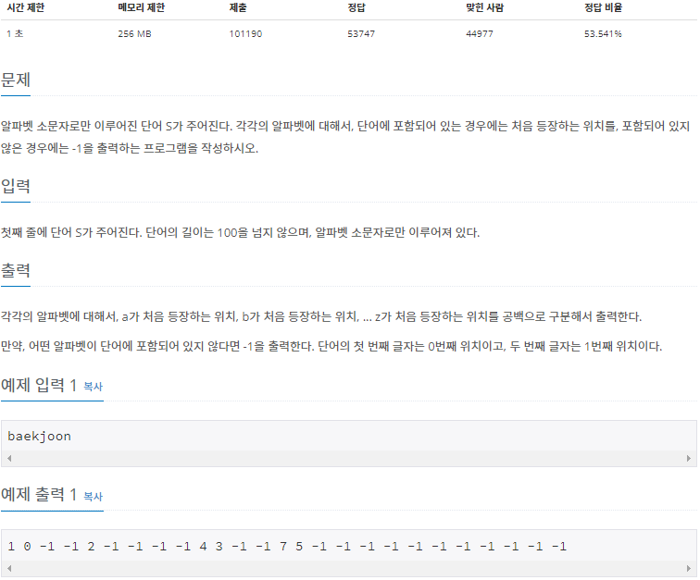The width and height of the screenshot is (700, 580).
Task: Click right scroll arrow in output example box
Action: [x=688, y=568]
